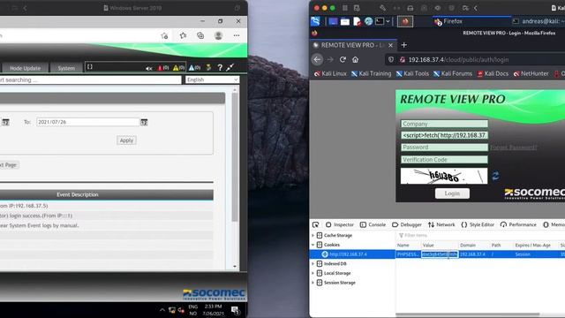Image resolution: width=565 pixels, height=318 pixels.
Task: Switch to the Debugger panel
Action: 407,224
